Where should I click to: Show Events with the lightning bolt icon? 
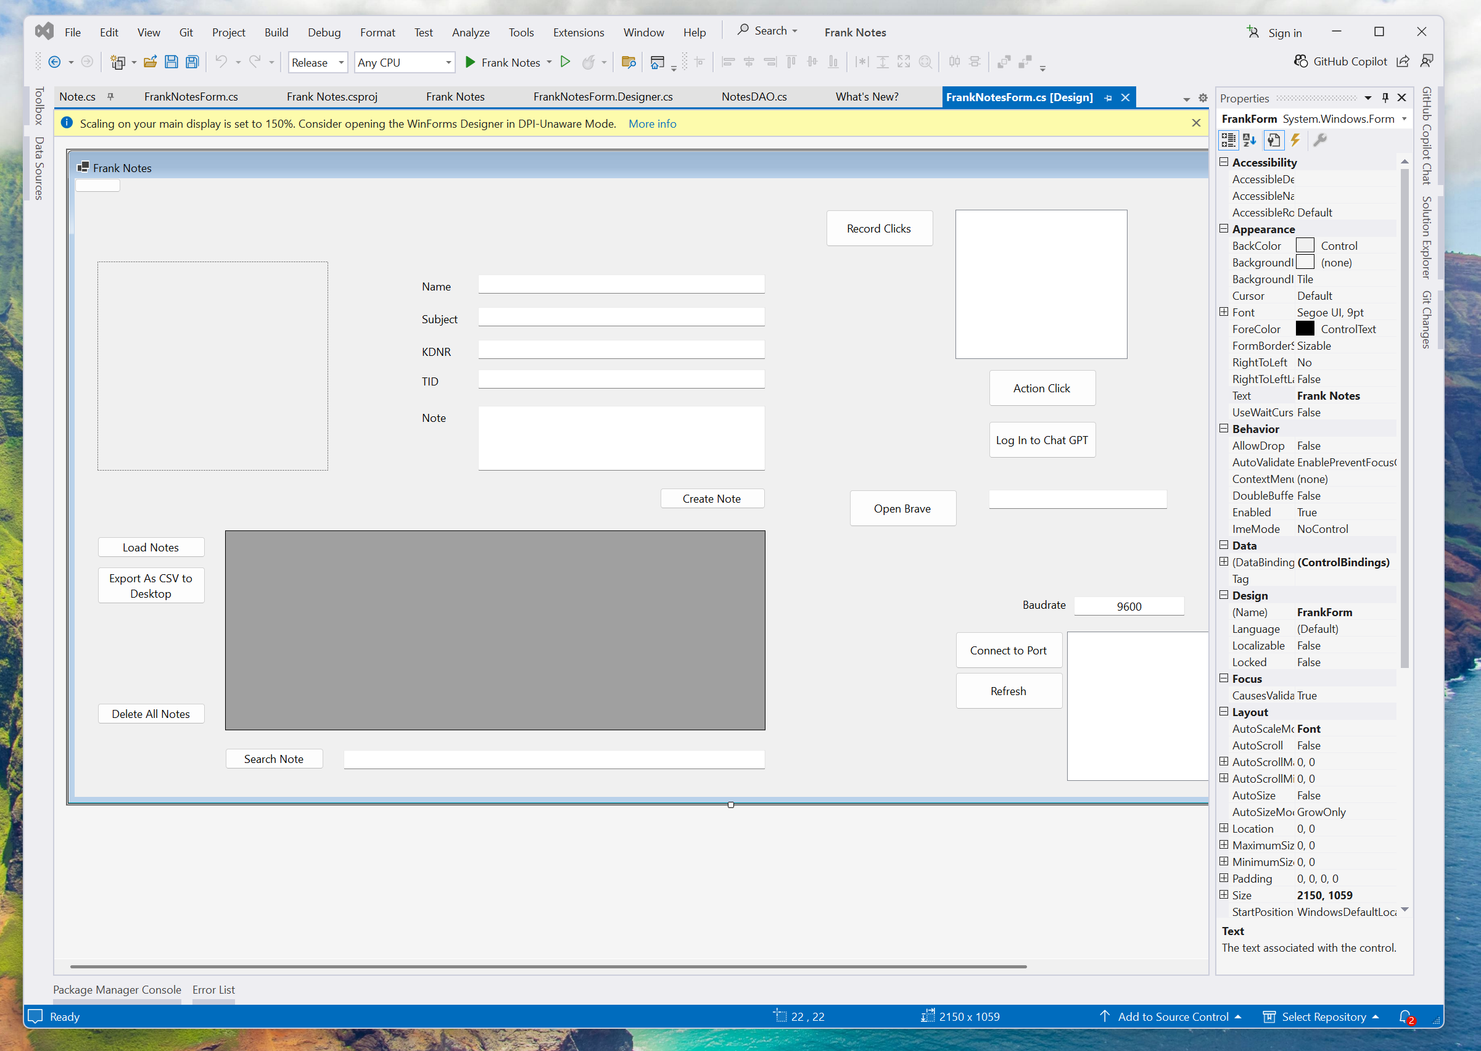point(1295,140)
